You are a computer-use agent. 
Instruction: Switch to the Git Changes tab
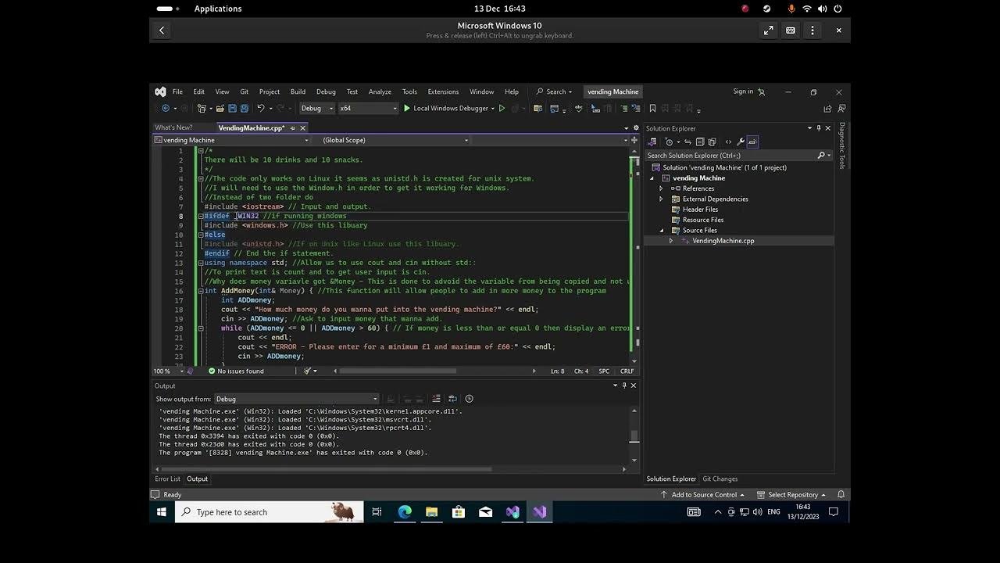click(x=720, y=479)
